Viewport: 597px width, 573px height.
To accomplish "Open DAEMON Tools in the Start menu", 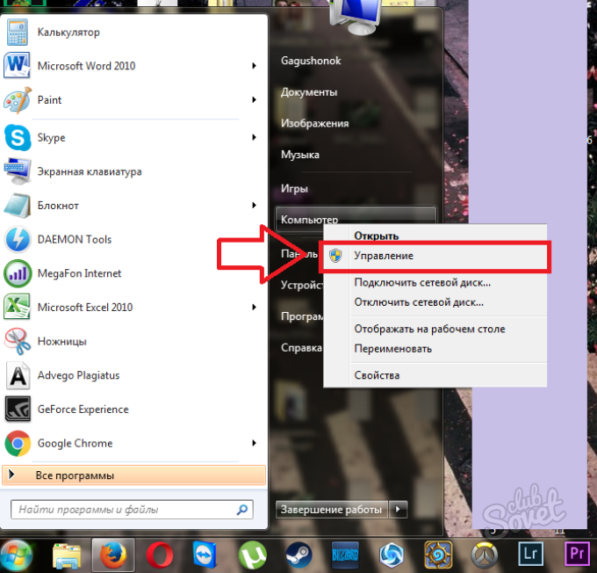I will tap(74, 239).
